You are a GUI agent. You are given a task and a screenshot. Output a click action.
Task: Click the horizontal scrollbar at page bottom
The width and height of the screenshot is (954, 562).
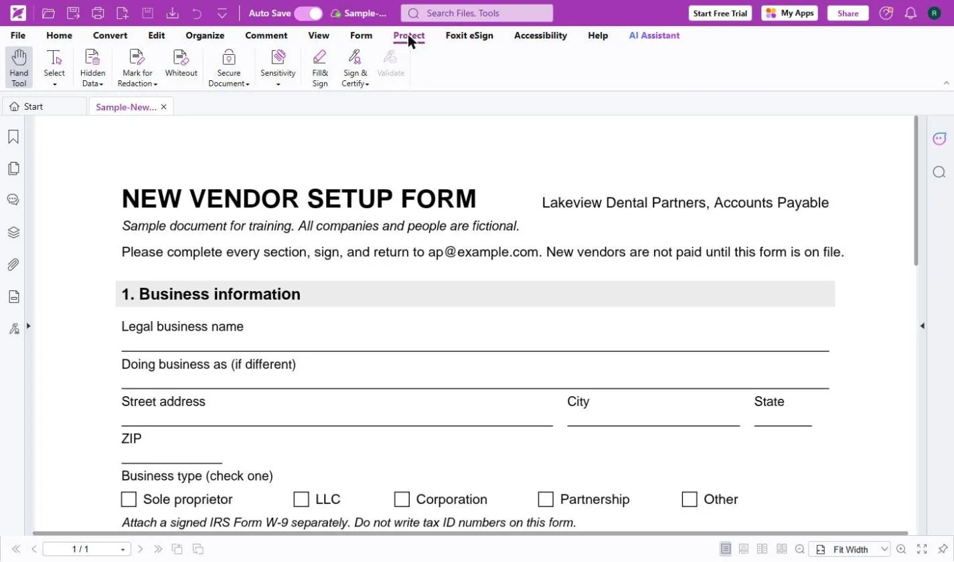click(x=470, y=533)
